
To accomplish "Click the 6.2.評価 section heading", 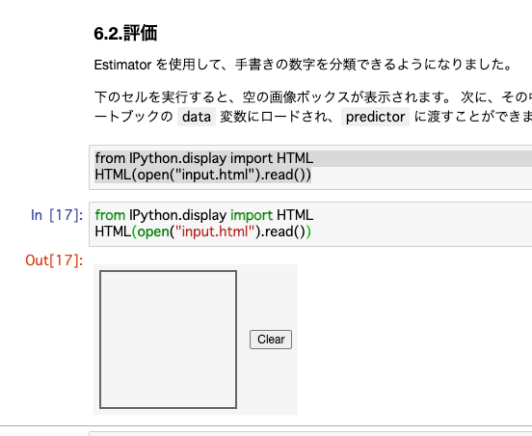I will (125, 33).
